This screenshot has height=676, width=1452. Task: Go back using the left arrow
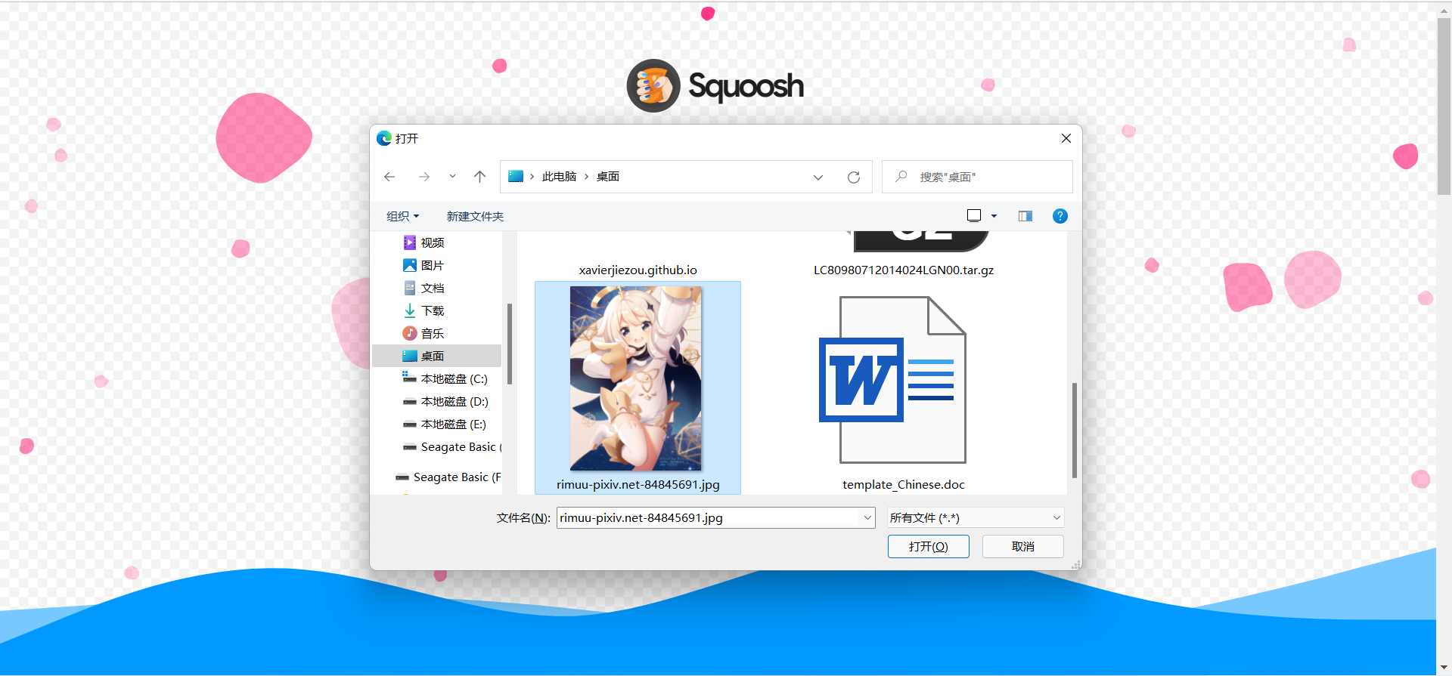tap(389, 177)
